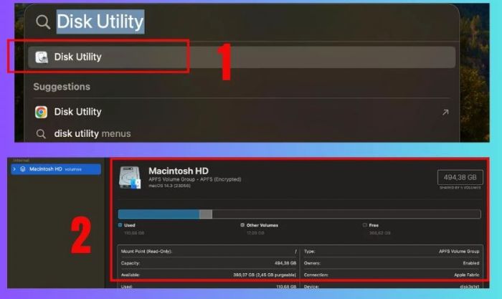Click the 'Shared by 5 volumes' caption

pos(460,188)
